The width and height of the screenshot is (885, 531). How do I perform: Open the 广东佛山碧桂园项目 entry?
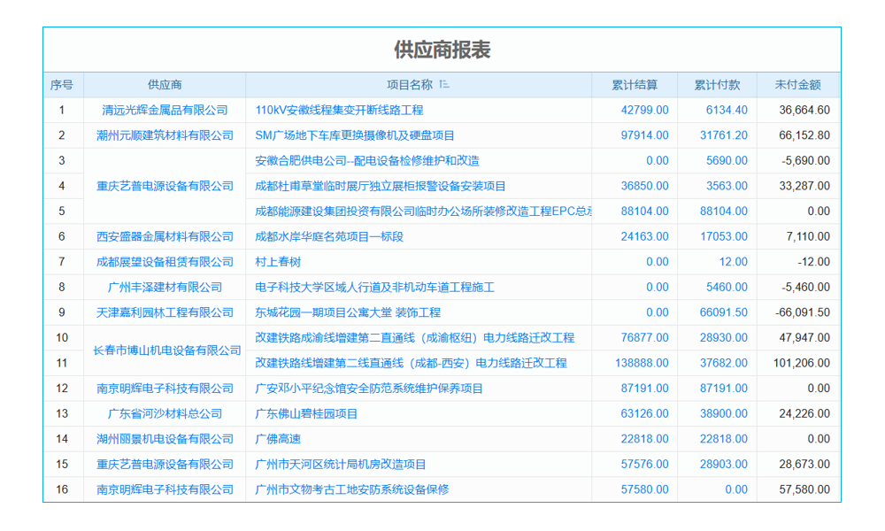pyautogui.click(x=306, y=413)
